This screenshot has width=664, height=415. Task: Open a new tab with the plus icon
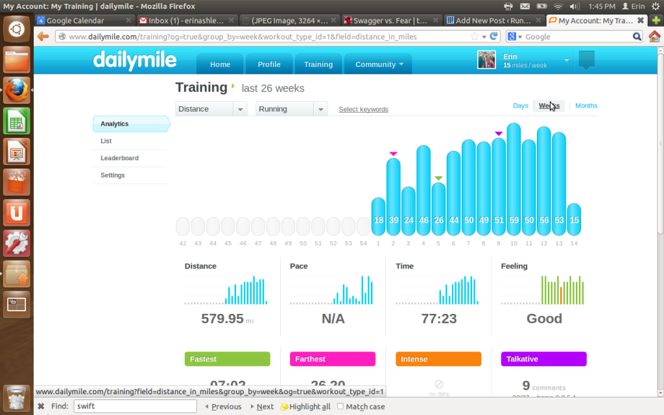[x=656, y=20]
